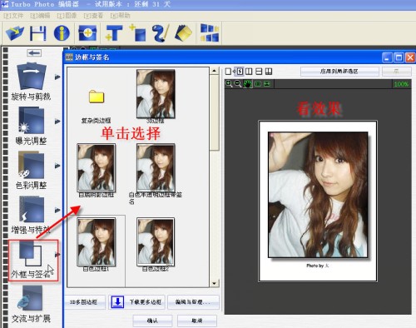
Task: Select vertical split view layout
Action: coord(249,72)
